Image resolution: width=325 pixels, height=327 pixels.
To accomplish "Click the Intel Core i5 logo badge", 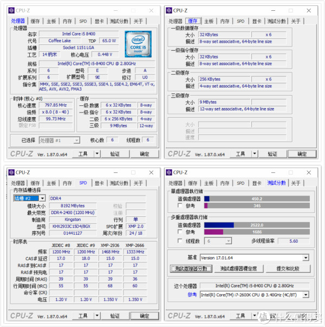I will (138, 44).
